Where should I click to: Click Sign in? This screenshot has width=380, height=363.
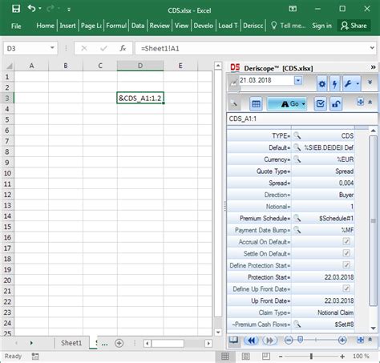(321, 26)
